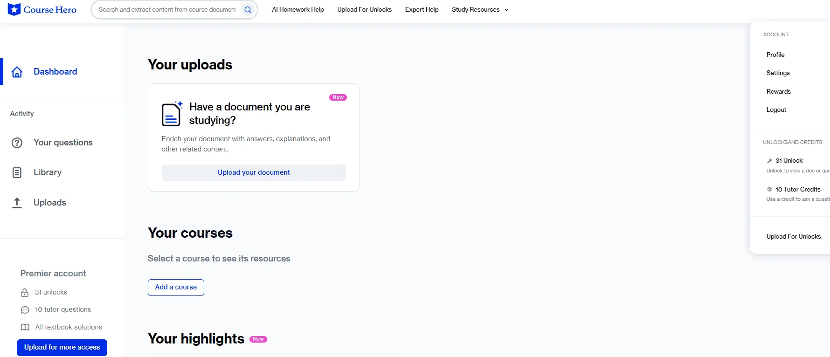
Task: Click 10 Tutor Credits entry
Action: (798, 189)
